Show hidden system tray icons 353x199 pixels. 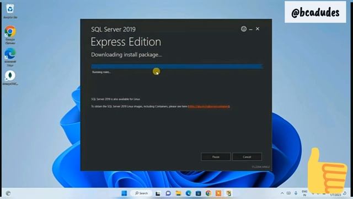tap(282, 193)
